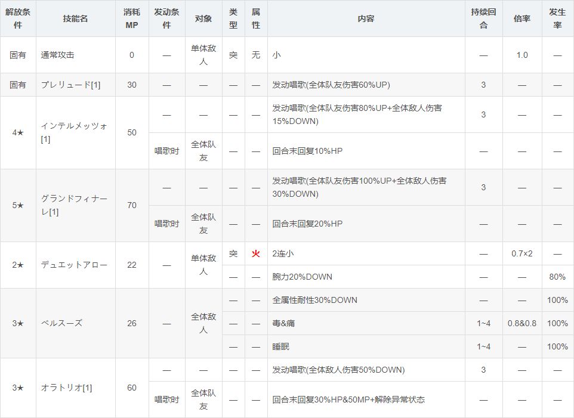Image resolution: width=574 pixels, height=418 pixels.
Task: Click the 发动条件 column header
Action: (x=166, y=18)
